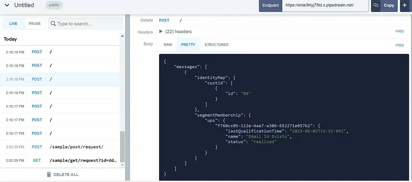
Task: Switch event stream to LIVE
Action: tap(13, 24)
